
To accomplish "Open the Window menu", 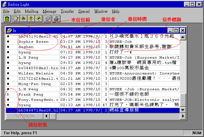I will (101, 11).
